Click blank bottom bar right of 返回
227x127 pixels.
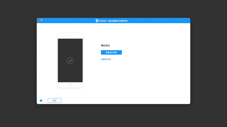click(125, 101)
